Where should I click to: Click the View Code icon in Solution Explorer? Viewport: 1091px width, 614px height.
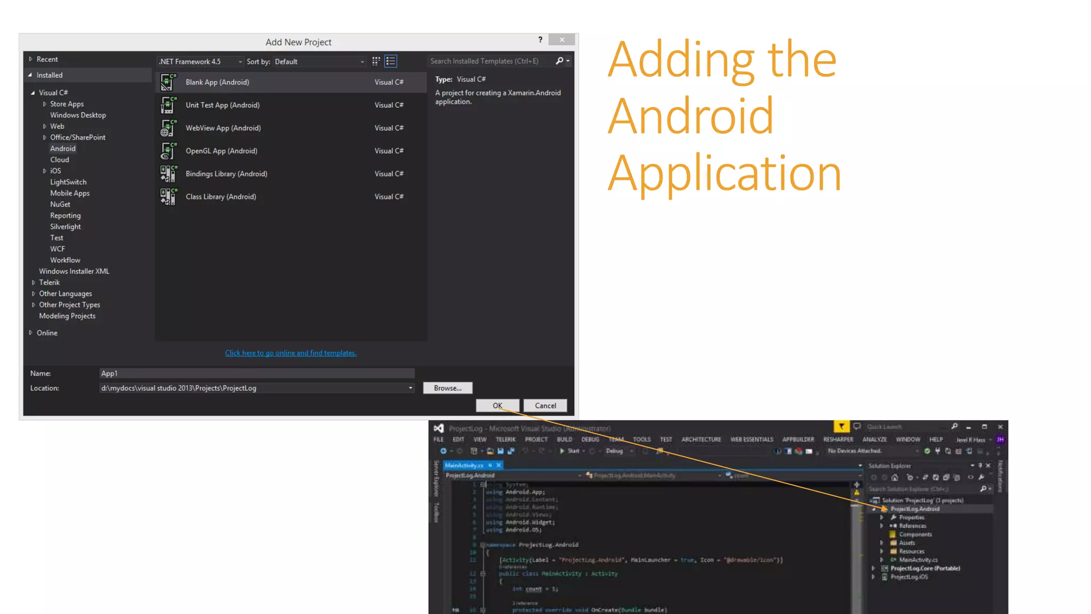pos(970,478)
